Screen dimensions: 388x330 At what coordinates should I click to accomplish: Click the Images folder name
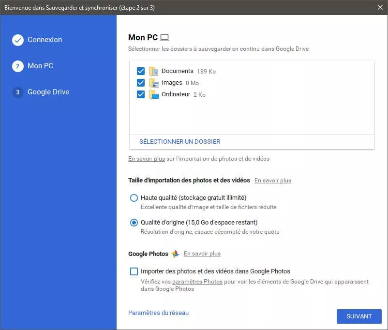tap(172, 83)
